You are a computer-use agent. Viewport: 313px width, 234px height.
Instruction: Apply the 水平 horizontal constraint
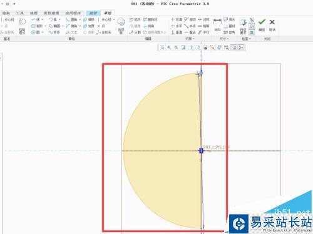click(177, 26)
